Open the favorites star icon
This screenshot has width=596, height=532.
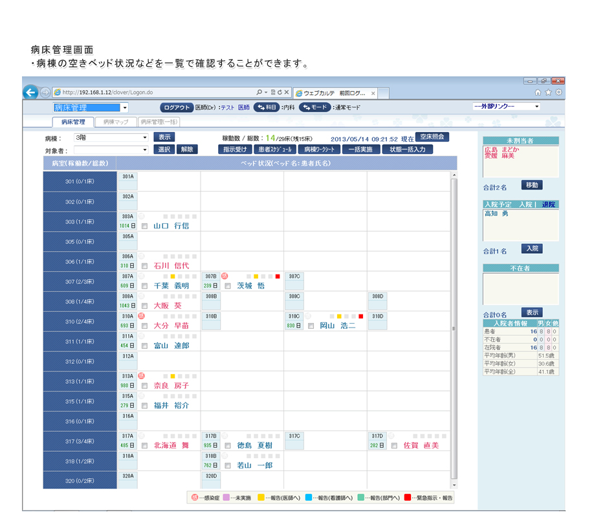pyautogui.click(x=548, y=92)
